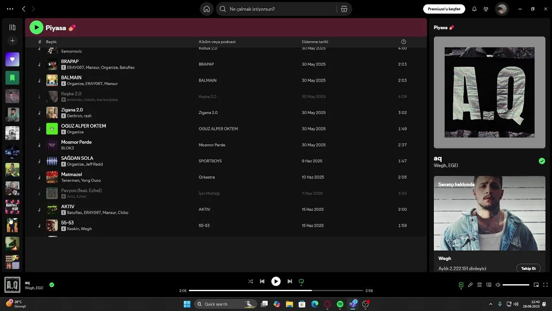The height and width of the screenshot is (311, 552).
Task: Select the Matmazel track
Action: coord(72,175)
